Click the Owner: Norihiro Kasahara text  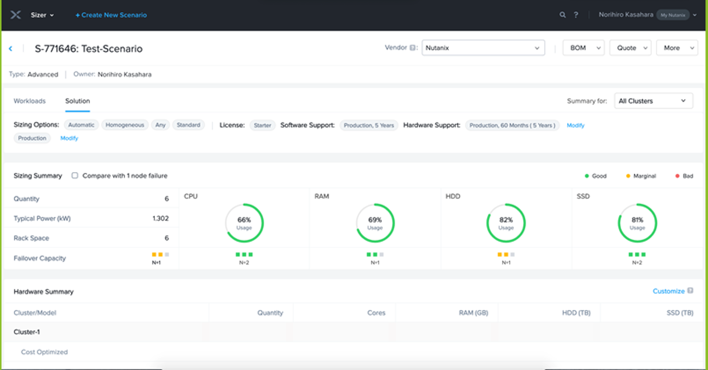(113, 74)
